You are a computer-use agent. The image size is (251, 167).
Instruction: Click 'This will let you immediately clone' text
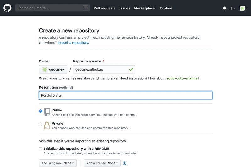click(91, 154)
